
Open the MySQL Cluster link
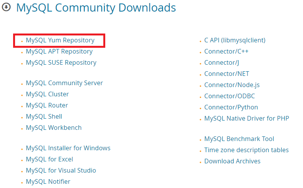tap(47, 94)
